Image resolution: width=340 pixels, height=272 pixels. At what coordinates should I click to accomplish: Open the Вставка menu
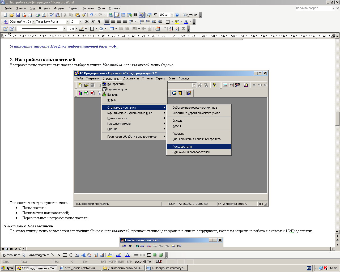pos(44,8)
